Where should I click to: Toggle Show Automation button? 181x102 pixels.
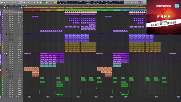[x=21, y=6]
